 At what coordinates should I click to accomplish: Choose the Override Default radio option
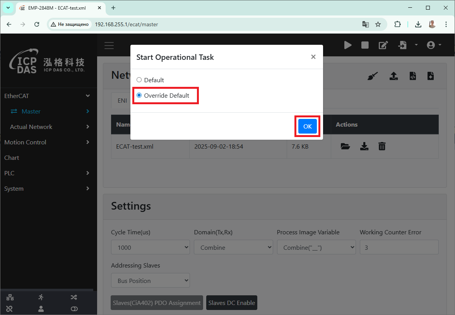[x=139, y=95]
